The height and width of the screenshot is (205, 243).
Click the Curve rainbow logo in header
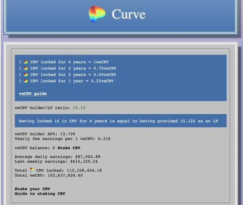97,14
